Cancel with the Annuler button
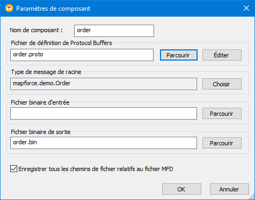Viewport: 255px width, 200px height. click(x=229, y=189)
